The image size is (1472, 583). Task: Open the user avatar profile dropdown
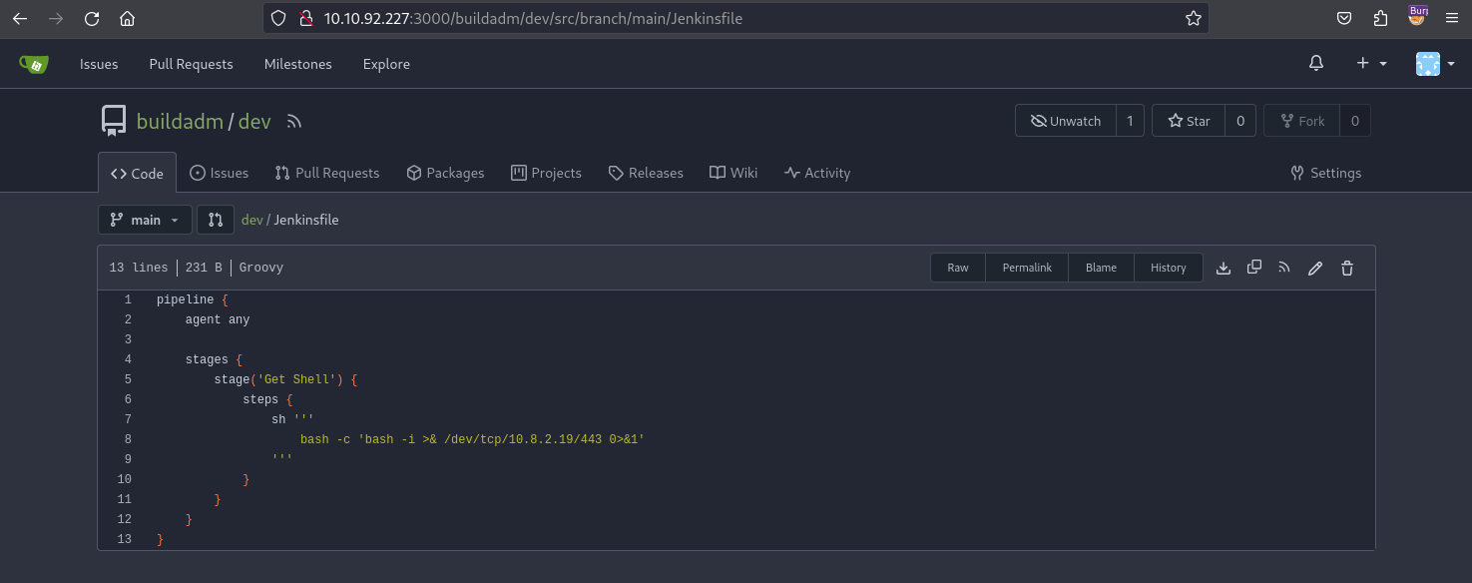tap(1433, 64)
